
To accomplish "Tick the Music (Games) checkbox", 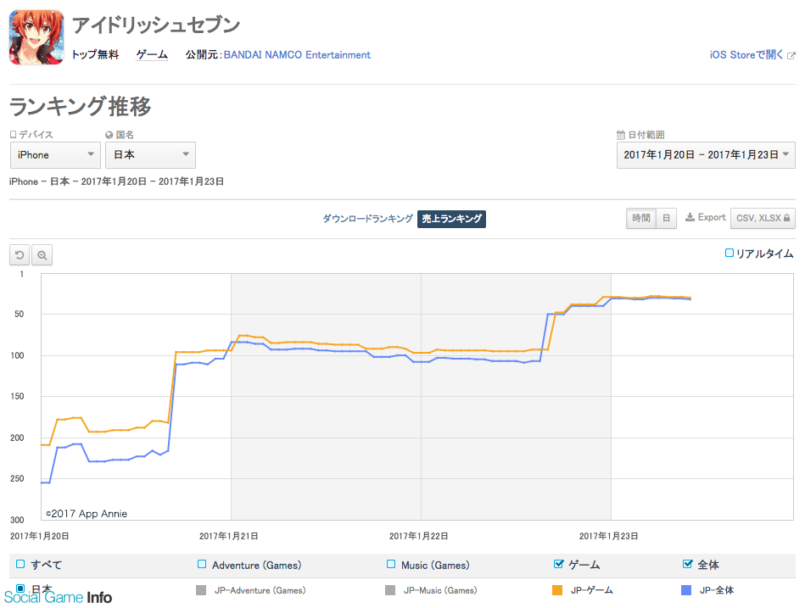I will click(391, 565).
